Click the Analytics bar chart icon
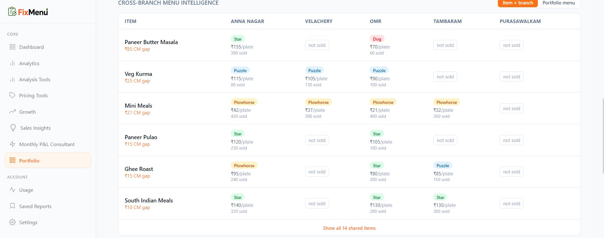Image resolution: width=604 pixels, height=238 pixels. coord(12,63)
